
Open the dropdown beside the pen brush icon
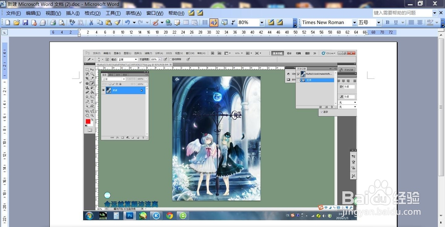162,23
